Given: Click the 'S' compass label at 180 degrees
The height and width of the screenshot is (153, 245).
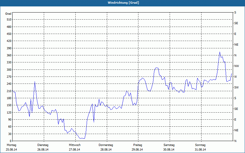Looking at the screenshot, I should [235, 98].
